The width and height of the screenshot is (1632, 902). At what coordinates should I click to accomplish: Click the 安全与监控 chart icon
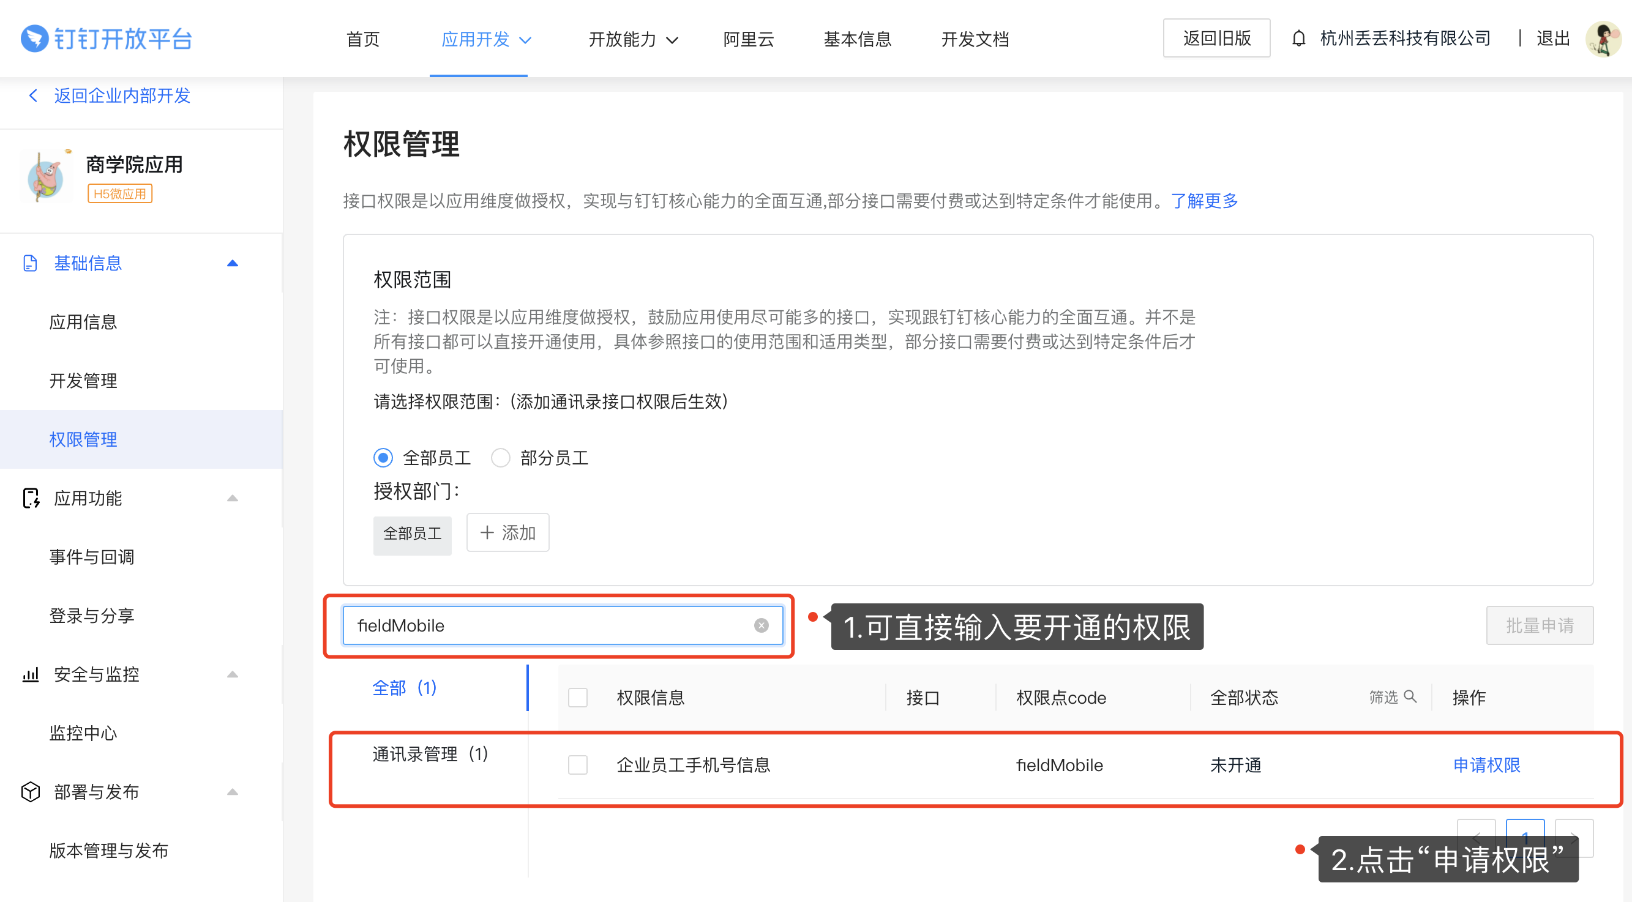coord(31,674)
